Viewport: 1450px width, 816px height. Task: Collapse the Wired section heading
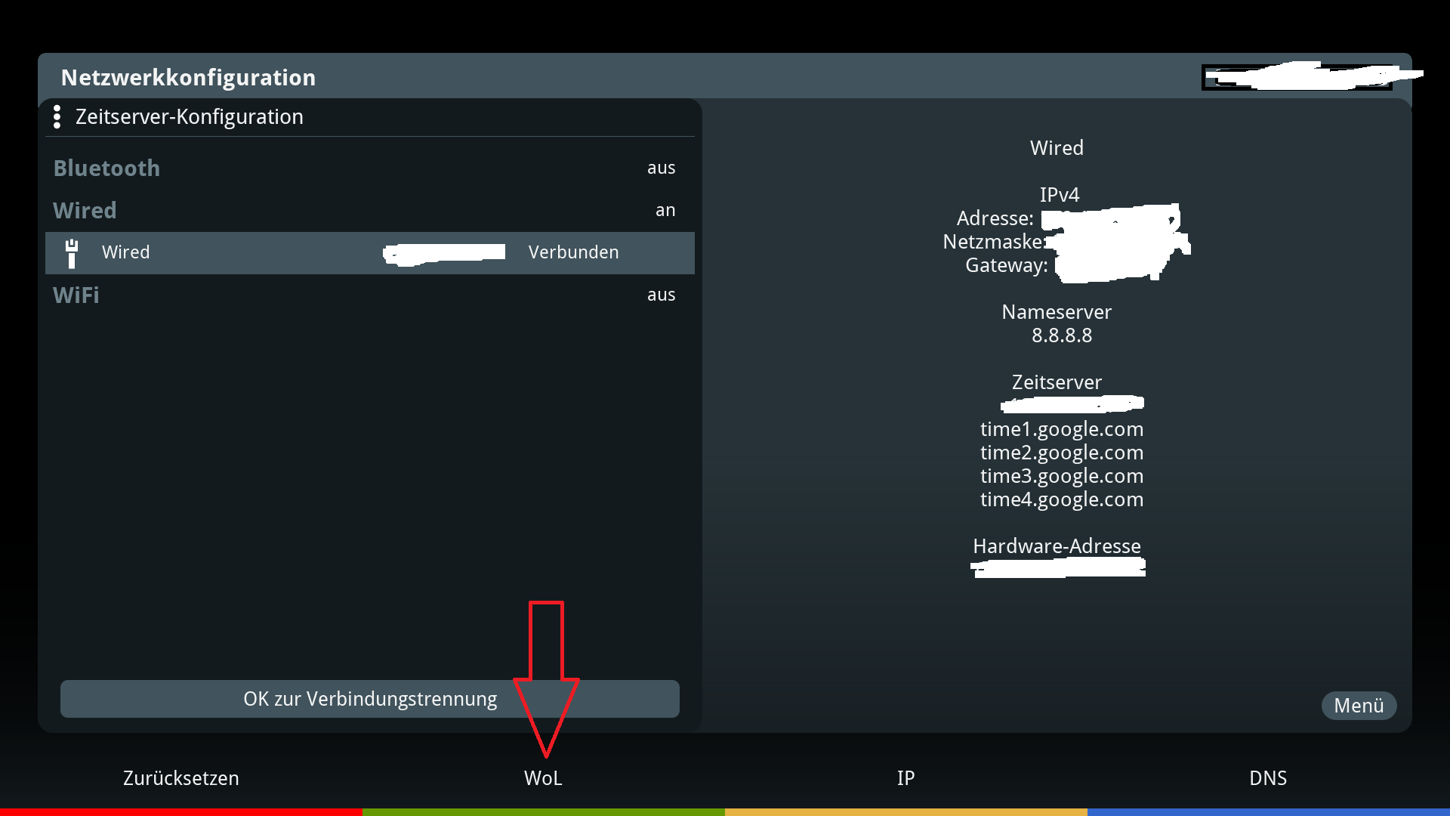(85, 210)
